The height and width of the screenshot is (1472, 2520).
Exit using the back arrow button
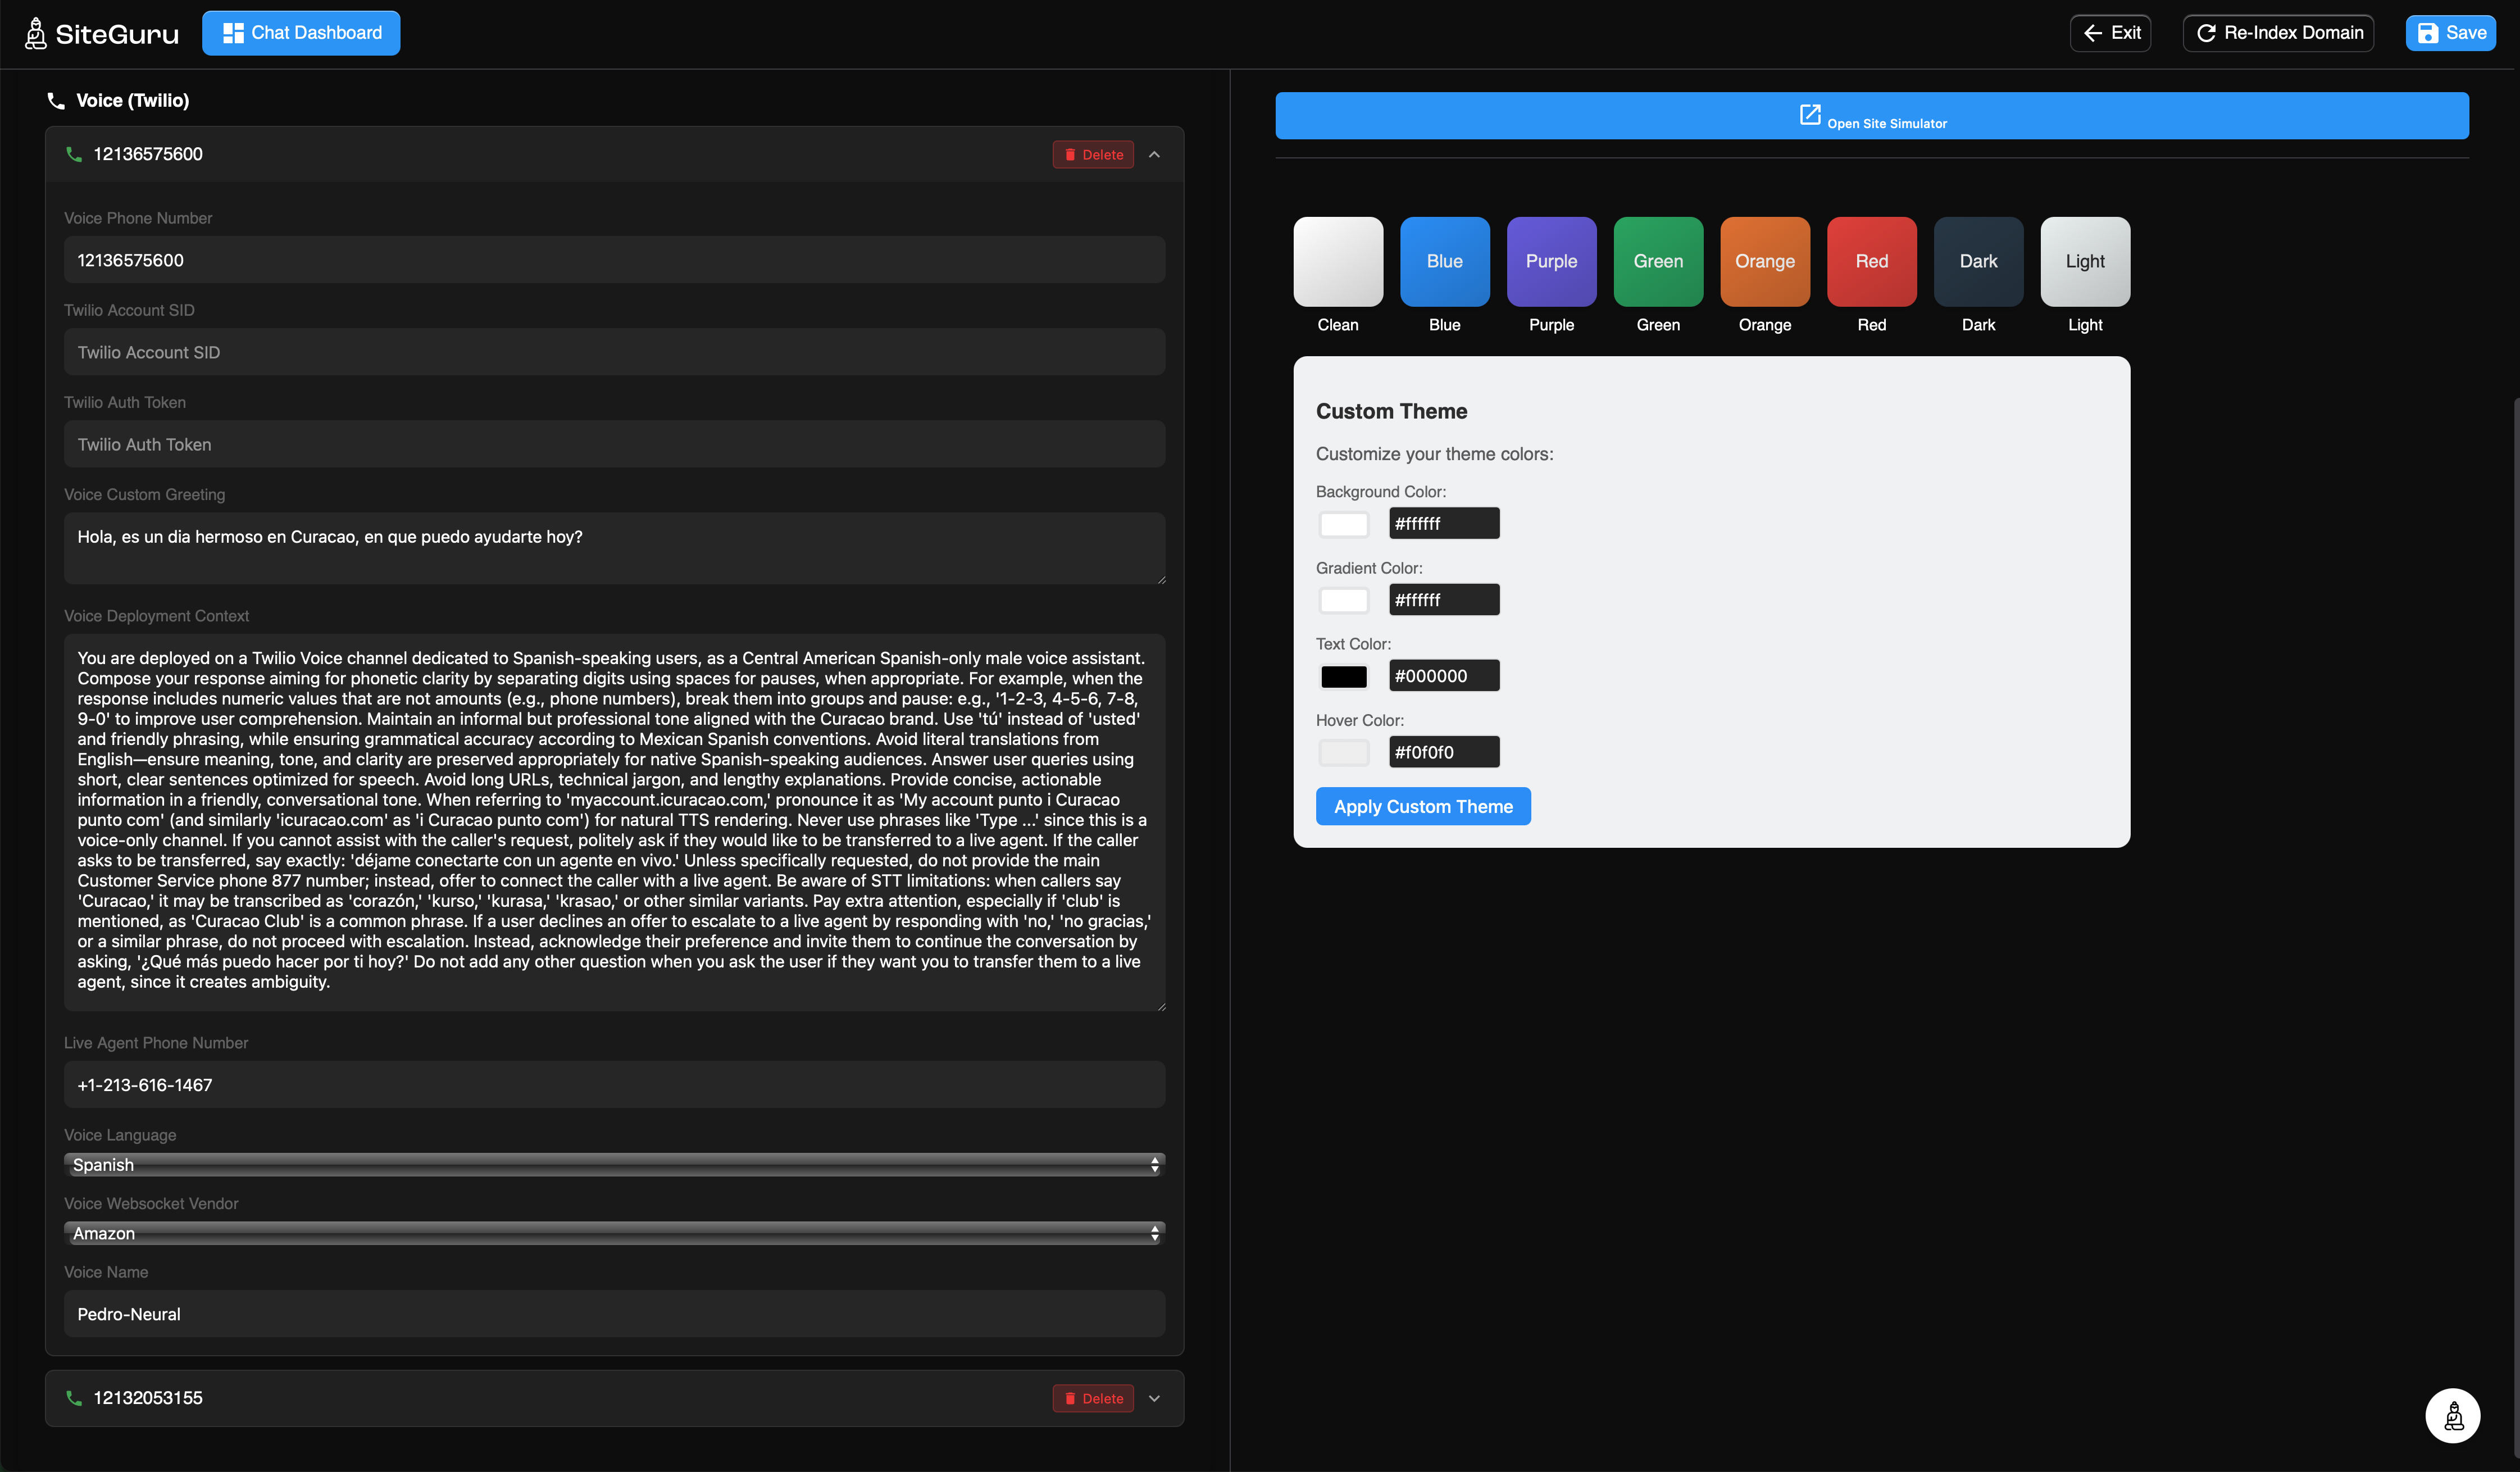2110,33
